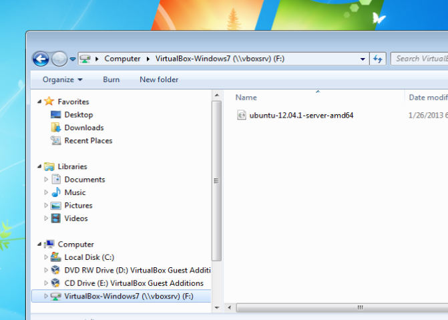Sort files by Date modified column
Viewport: 448px width, 320px height.
[427, 98]
